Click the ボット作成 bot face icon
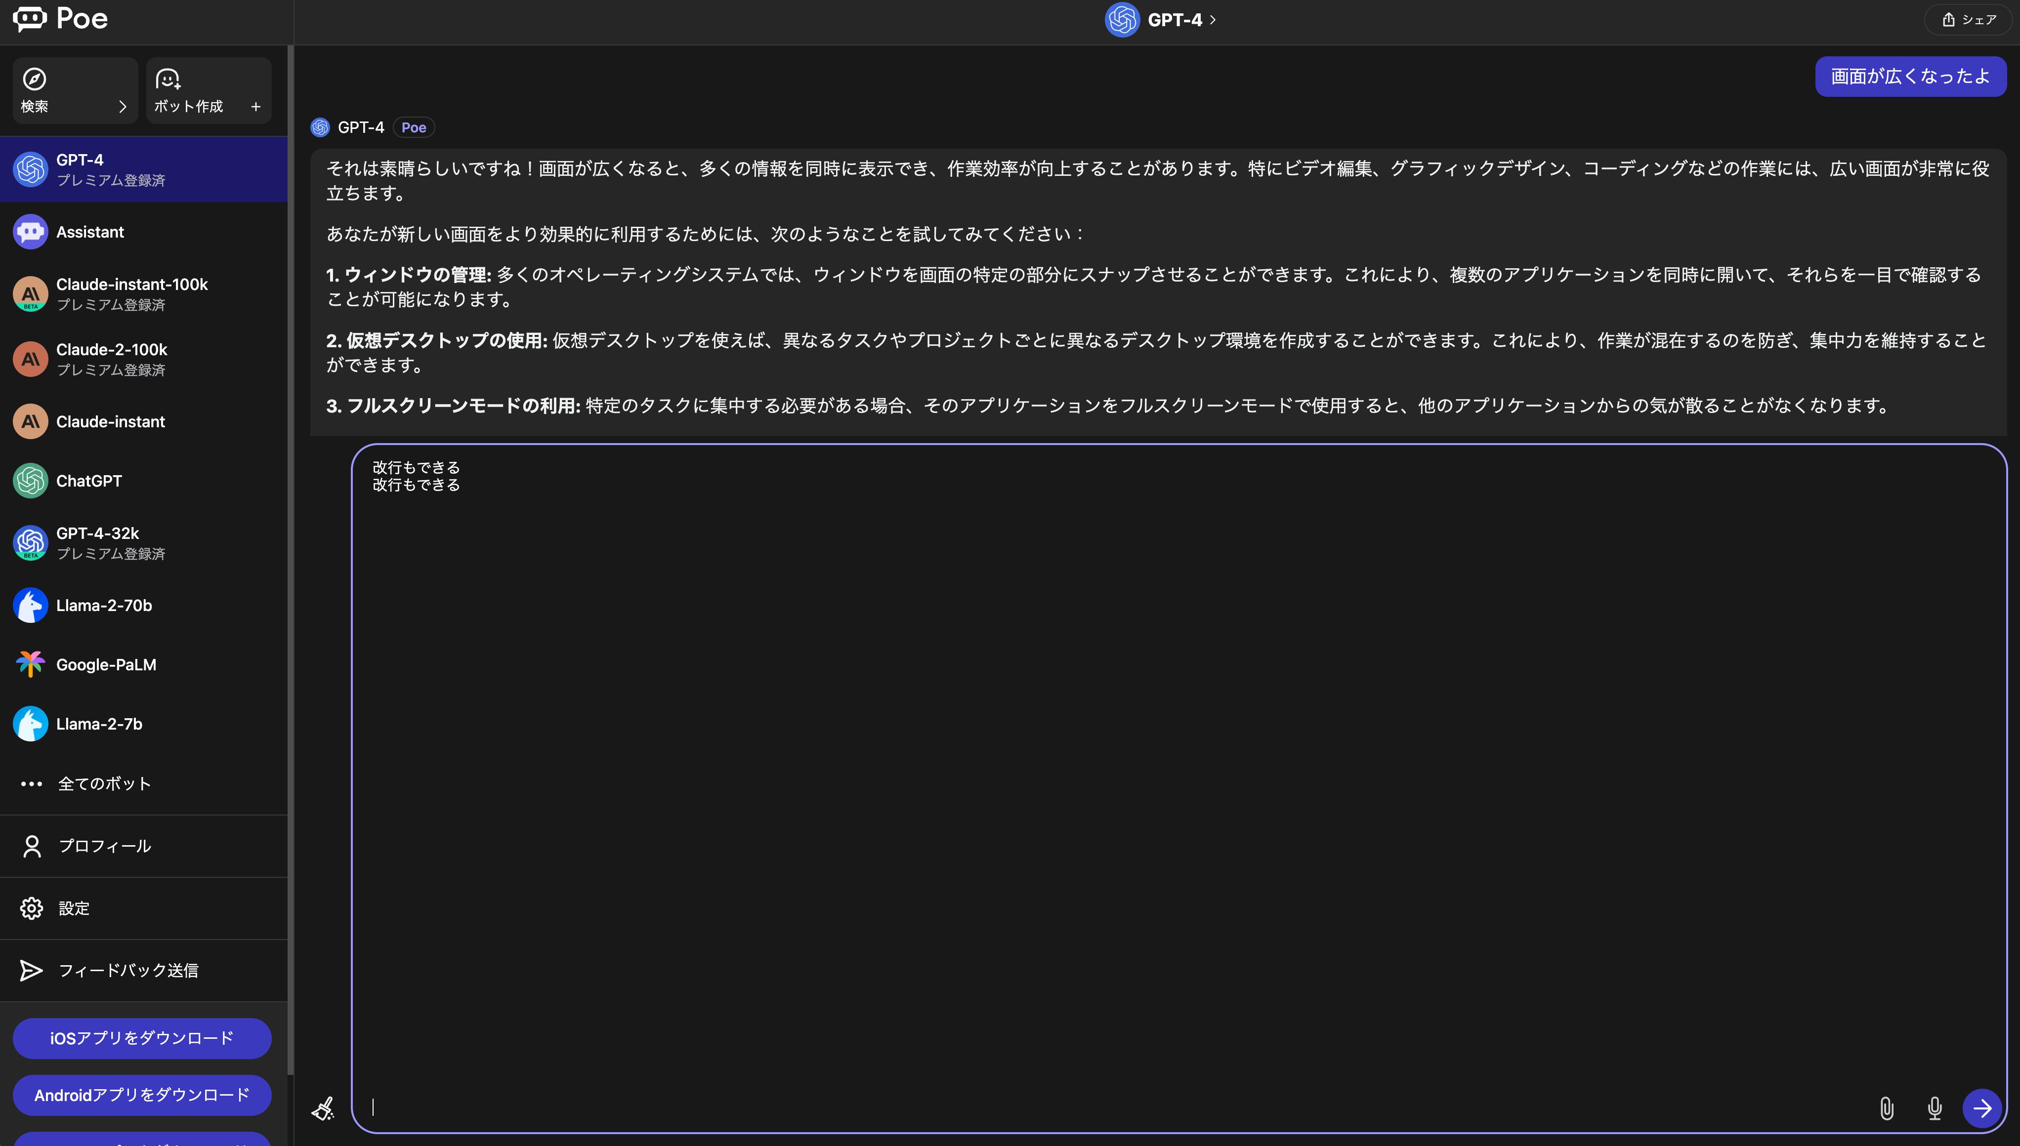This screenshot has height=1146, width=2020. click(168, 79)
